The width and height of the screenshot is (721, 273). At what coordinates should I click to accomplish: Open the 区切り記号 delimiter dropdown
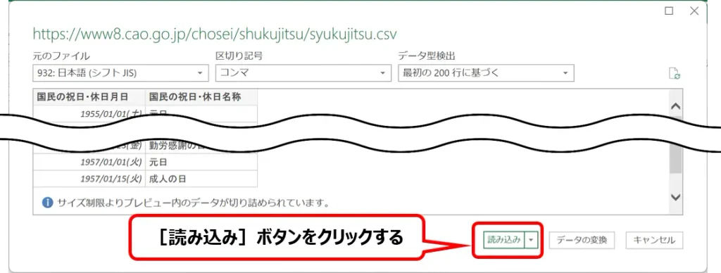pos(303,72)
